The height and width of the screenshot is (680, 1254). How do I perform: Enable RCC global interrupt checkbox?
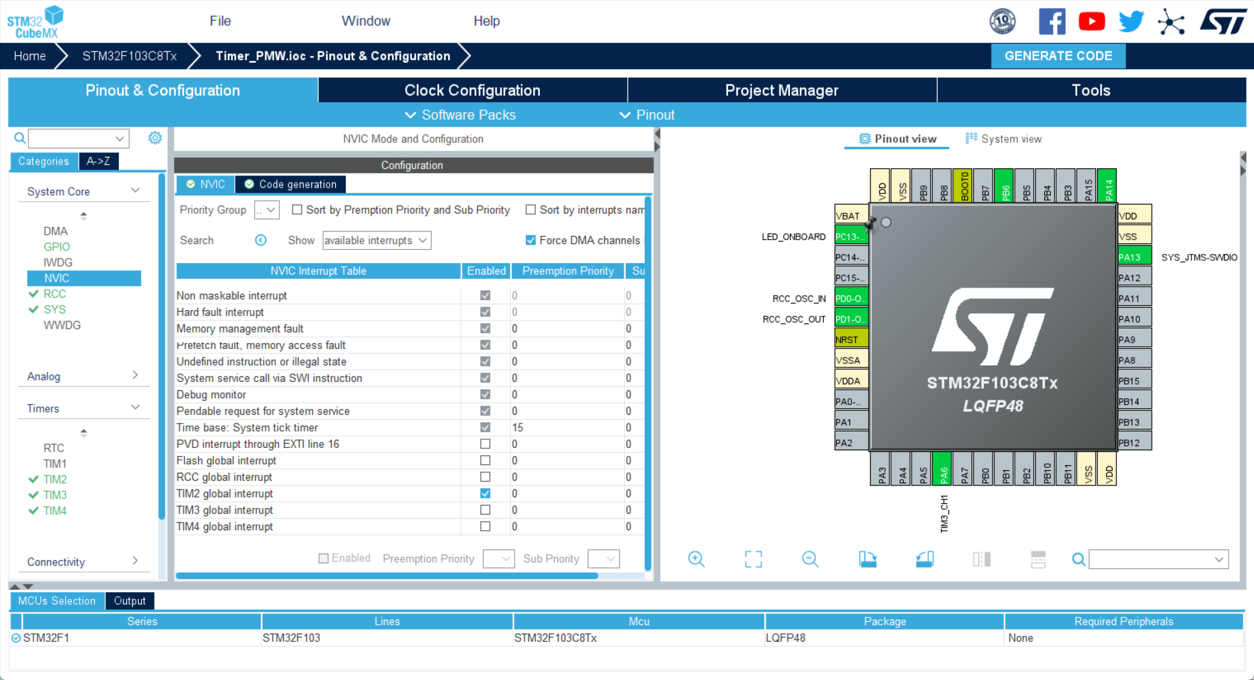(x=485, y=477)
